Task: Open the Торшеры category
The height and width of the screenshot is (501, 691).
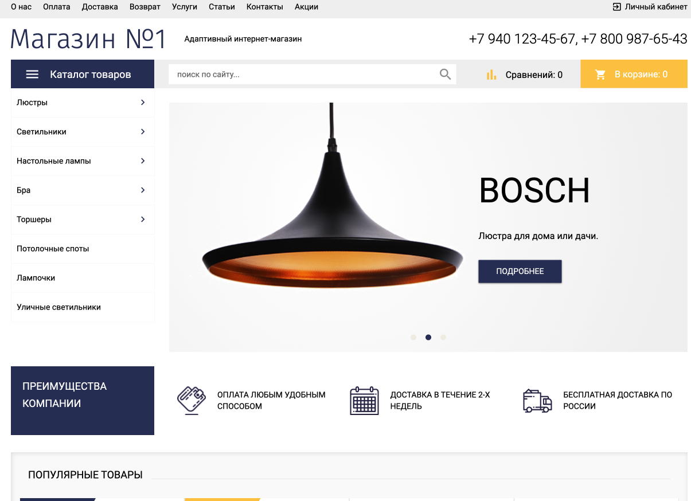Action: click(83, 220)
